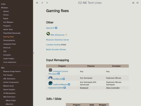Click the Emulated column header
Image resolution: width=141 pixels, height=106 pixels.
click(116, 66)
